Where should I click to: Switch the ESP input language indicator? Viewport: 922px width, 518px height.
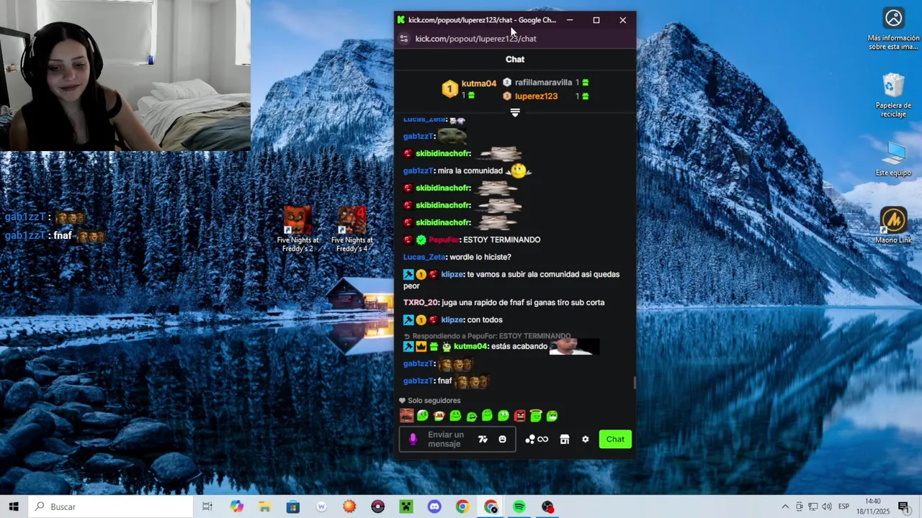click(843, 506)
